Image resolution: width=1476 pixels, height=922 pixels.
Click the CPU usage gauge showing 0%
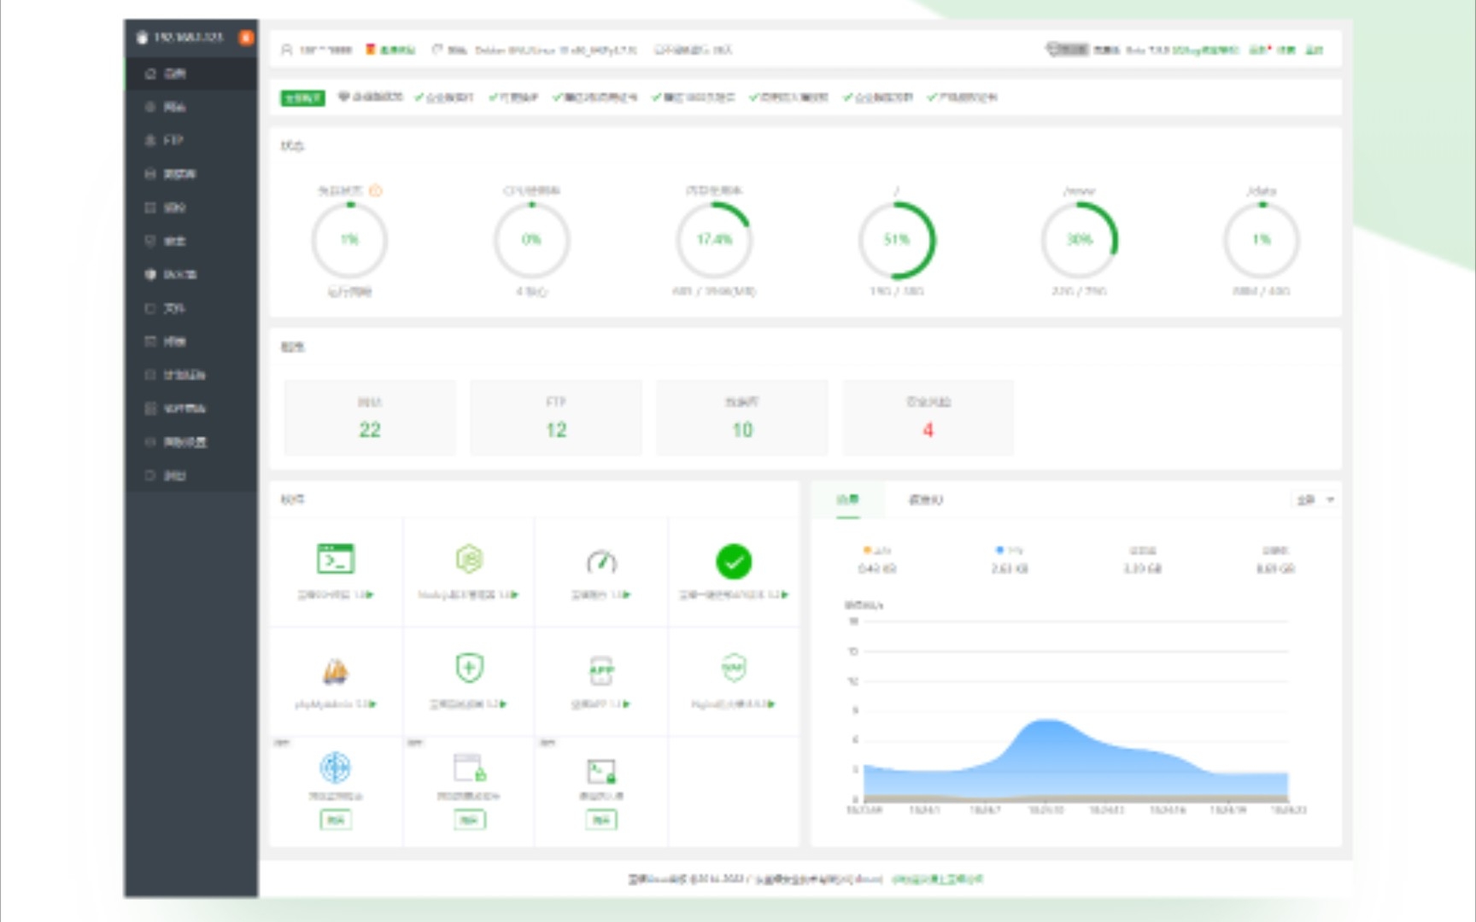531,240
